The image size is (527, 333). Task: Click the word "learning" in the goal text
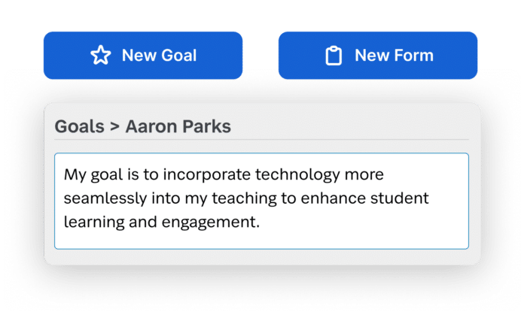(x=94, y=223)
